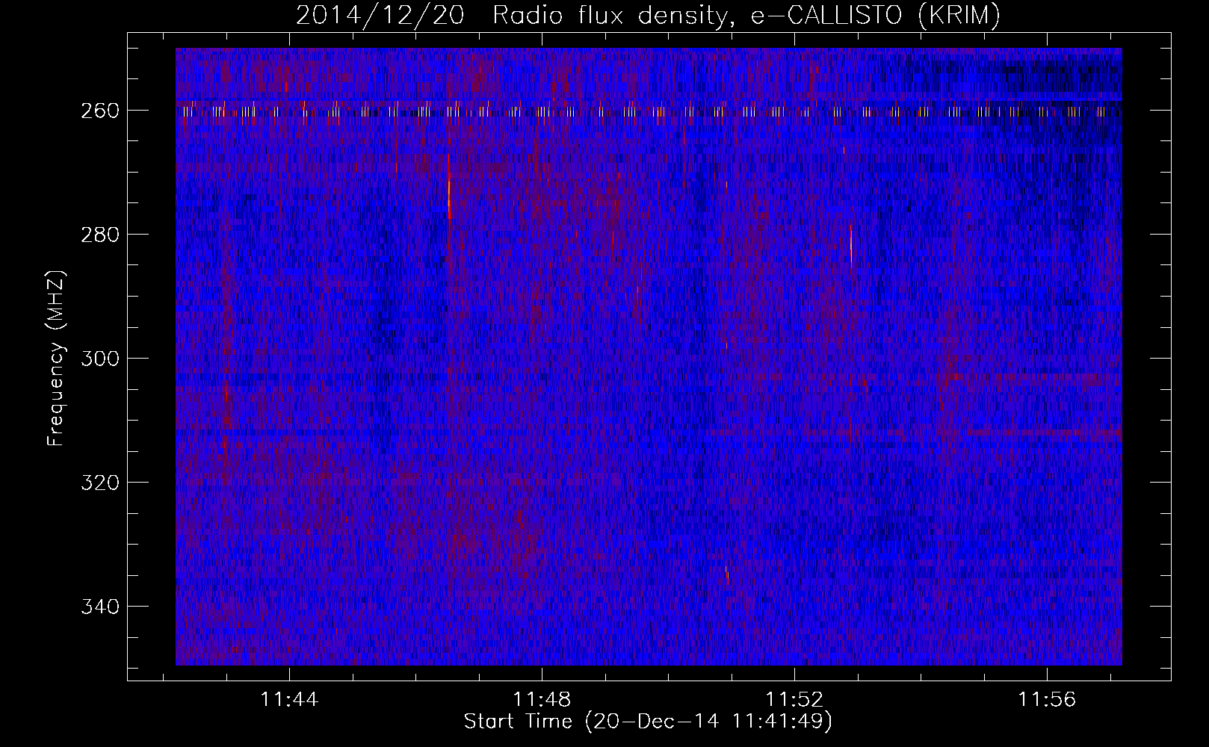The height and width of the screenshot is (747, 1209).
Task: Click the 320 frequency tick label
Action: point(99,483)
